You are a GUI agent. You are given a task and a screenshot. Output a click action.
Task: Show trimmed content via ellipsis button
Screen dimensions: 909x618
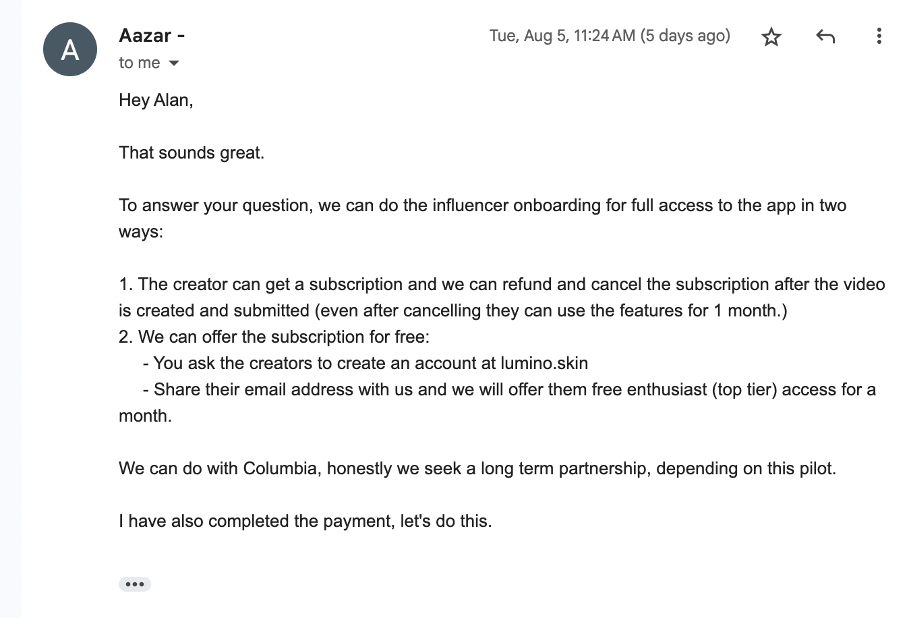click(135, 584)
